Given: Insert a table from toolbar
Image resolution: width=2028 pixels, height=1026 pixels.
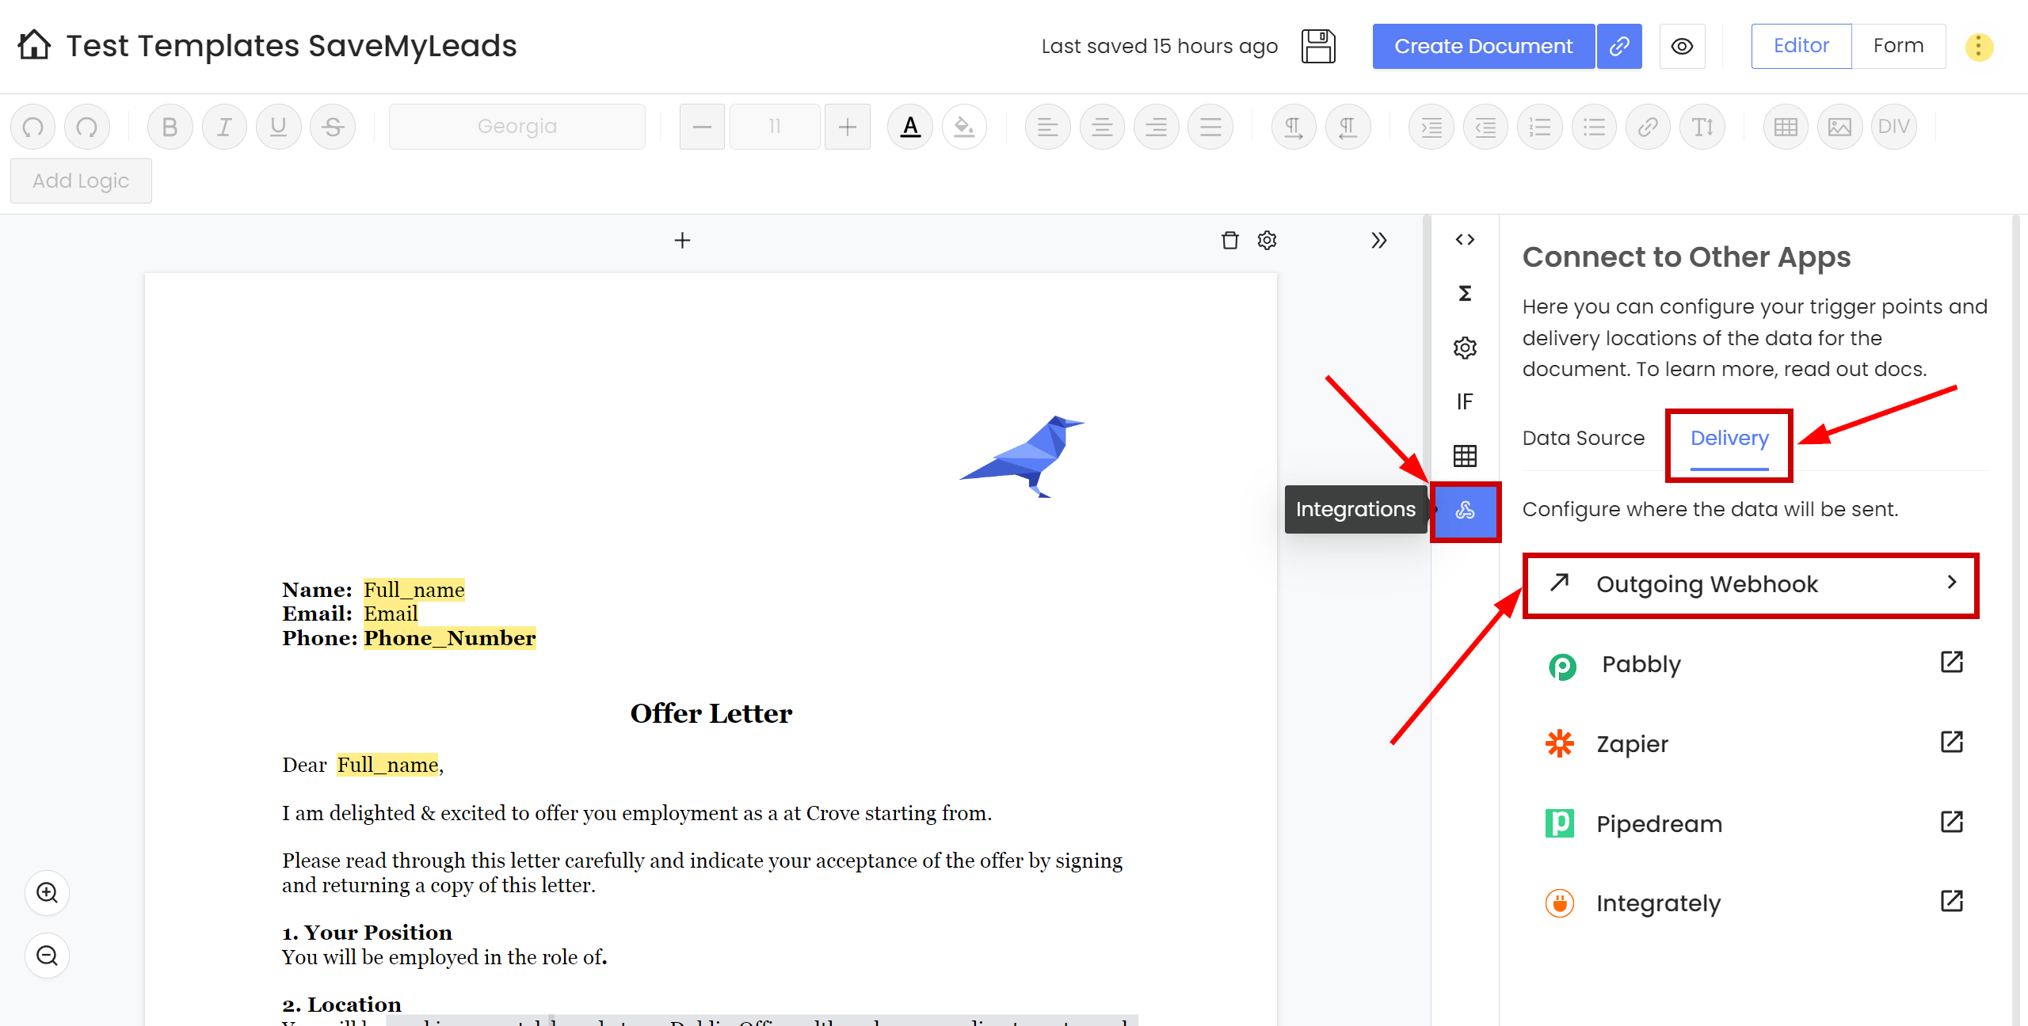Looking at the screenshot, I should [1786, 127].
